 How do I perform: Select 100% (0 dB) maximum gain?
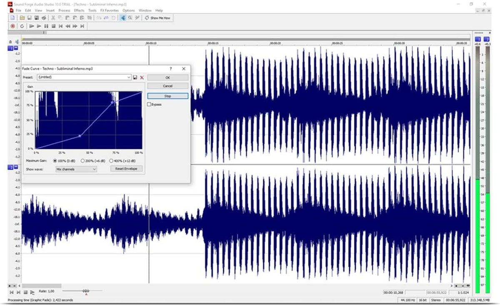(x=55, y=160)
